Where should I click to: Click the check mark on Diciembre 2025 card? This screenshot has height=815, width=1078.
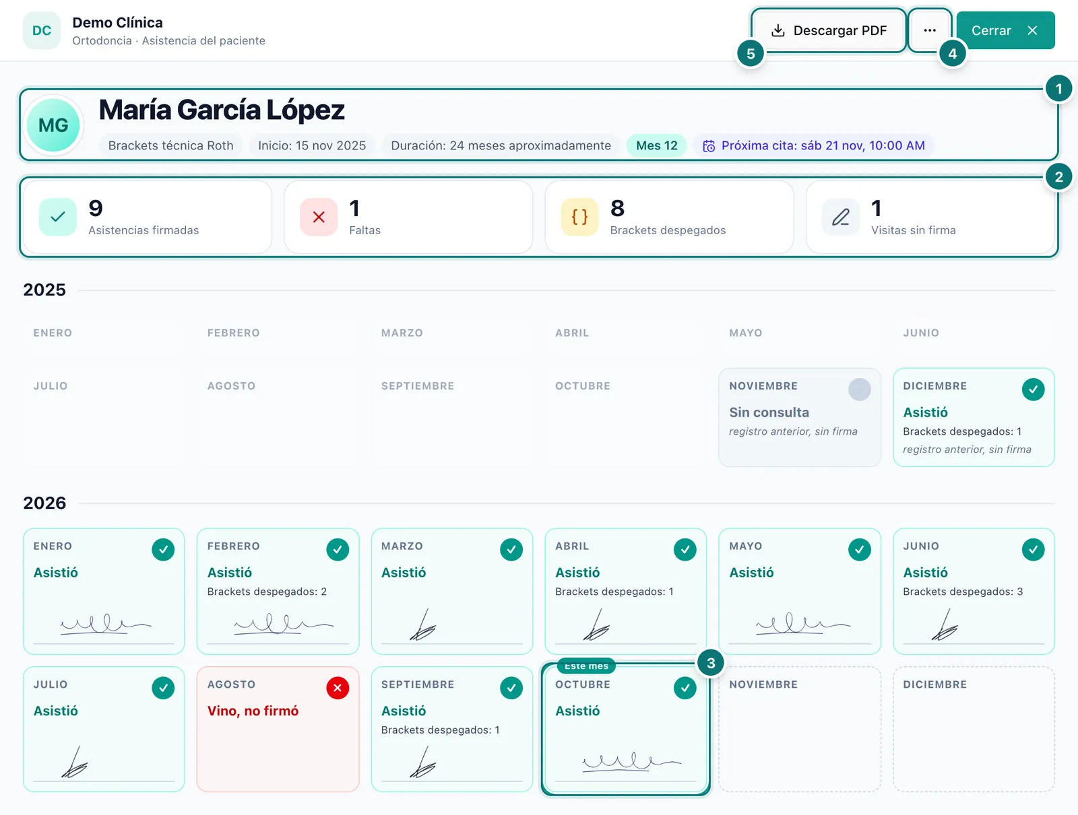1033,389
